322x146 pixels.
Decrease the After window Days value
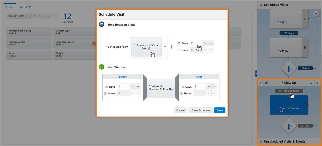pyautogui.click(x=208, y=87)
